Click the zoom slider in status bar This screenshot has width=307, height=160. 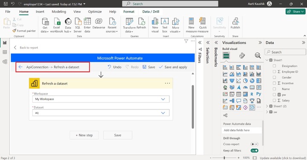pos(224,157)
